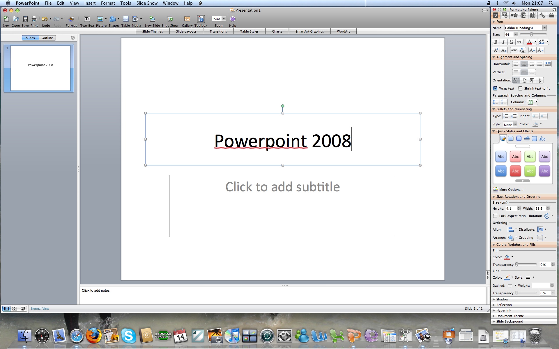Apply Strikethrough formatting in Font panel
Viewport: 559px width, 349px height.
pos(519,42)
